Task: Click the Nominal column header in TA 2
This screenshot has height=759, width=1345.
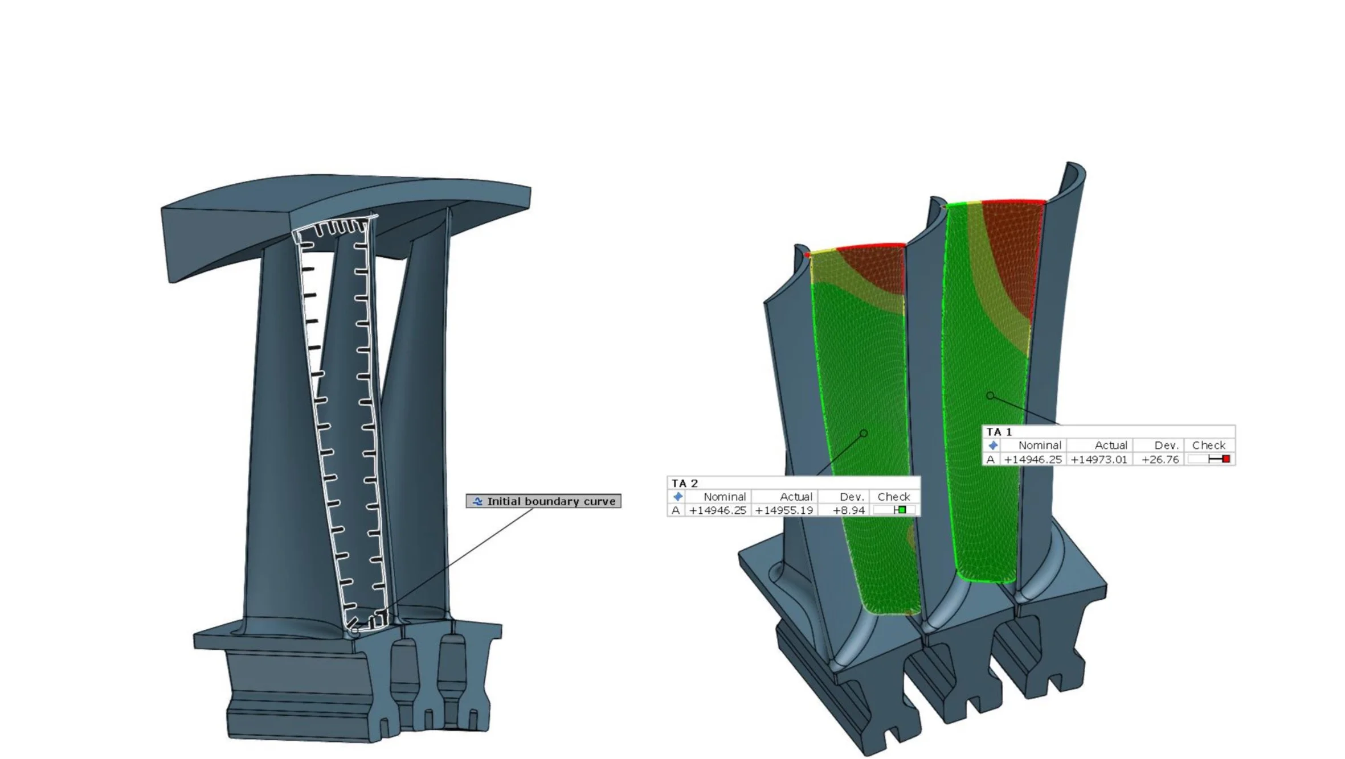Action: 724,497
